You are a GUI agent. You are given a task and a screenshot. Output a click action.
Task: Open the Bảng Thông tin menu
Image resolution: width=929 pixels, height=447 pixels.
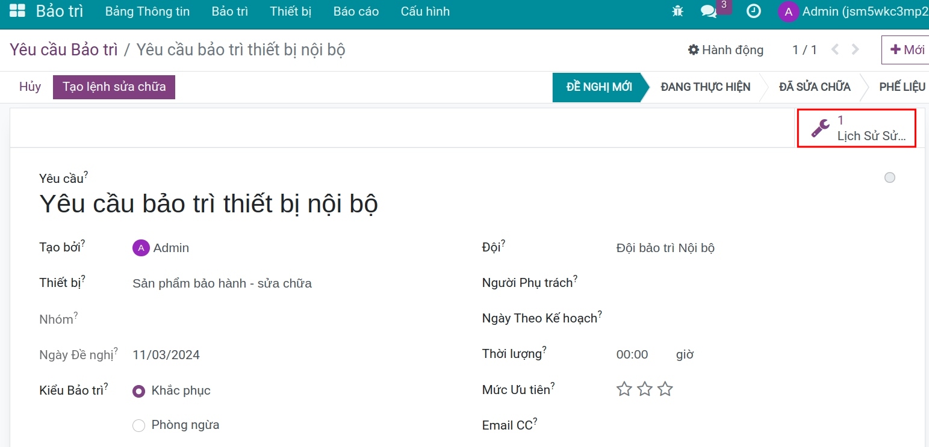click(148, 11)
